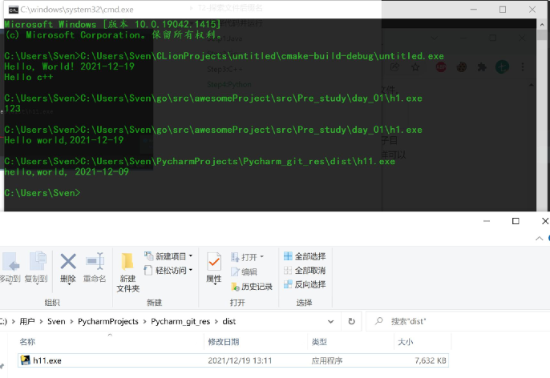Click the red ABP extension icon in browser

pos(441,67)
